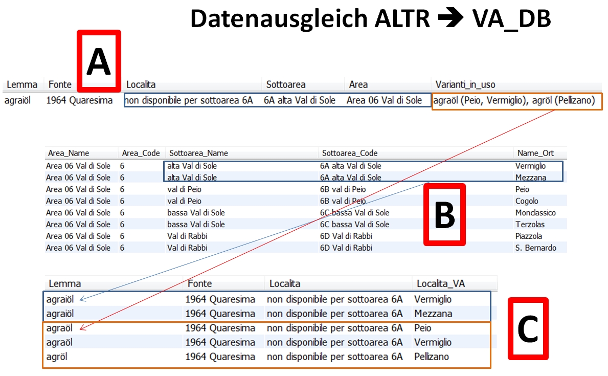Click the Area_Name column header
This screenshot has width=608, height=376.
pyautogui.click(x=69, y=153)
